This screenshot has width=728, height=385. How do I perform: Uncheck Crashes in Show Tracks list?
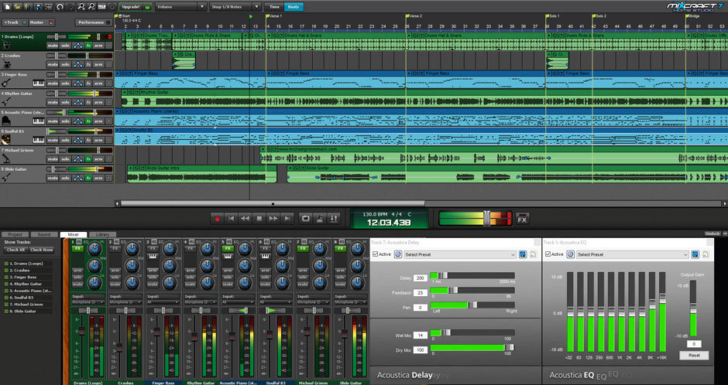pyautogui.click(x=6, y=270)
